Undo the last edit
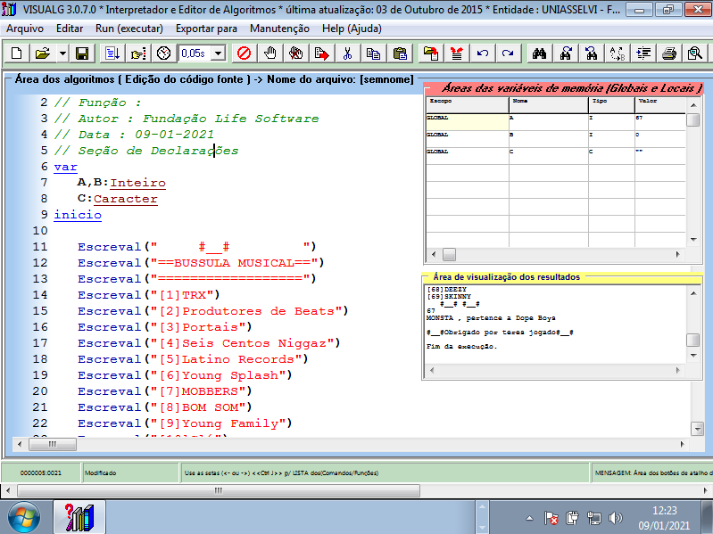Image resolution: width=713 pixels, height=534 pixels. pos(482,53)
